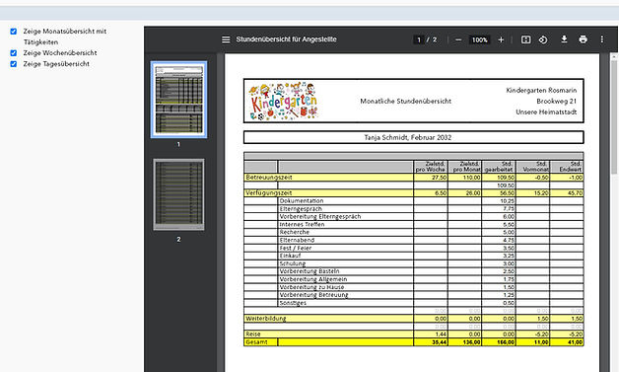The image size is (619, 372).
Task: Click the 'Weiterbildung' row label
Action: click(266, 319)
